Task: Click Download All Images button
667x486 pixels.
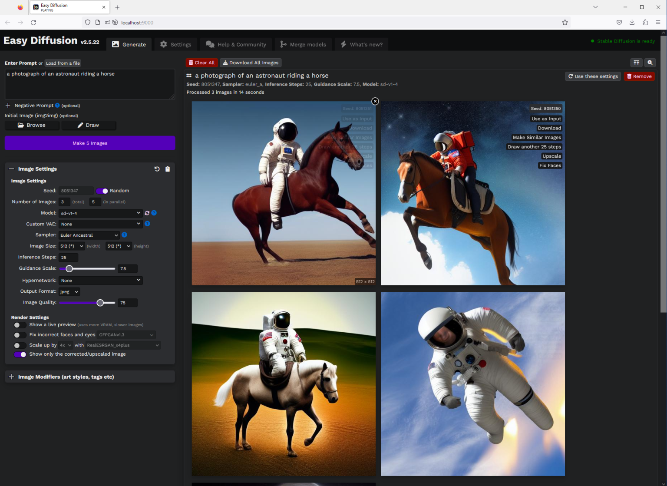Action: tap(251, 63)
